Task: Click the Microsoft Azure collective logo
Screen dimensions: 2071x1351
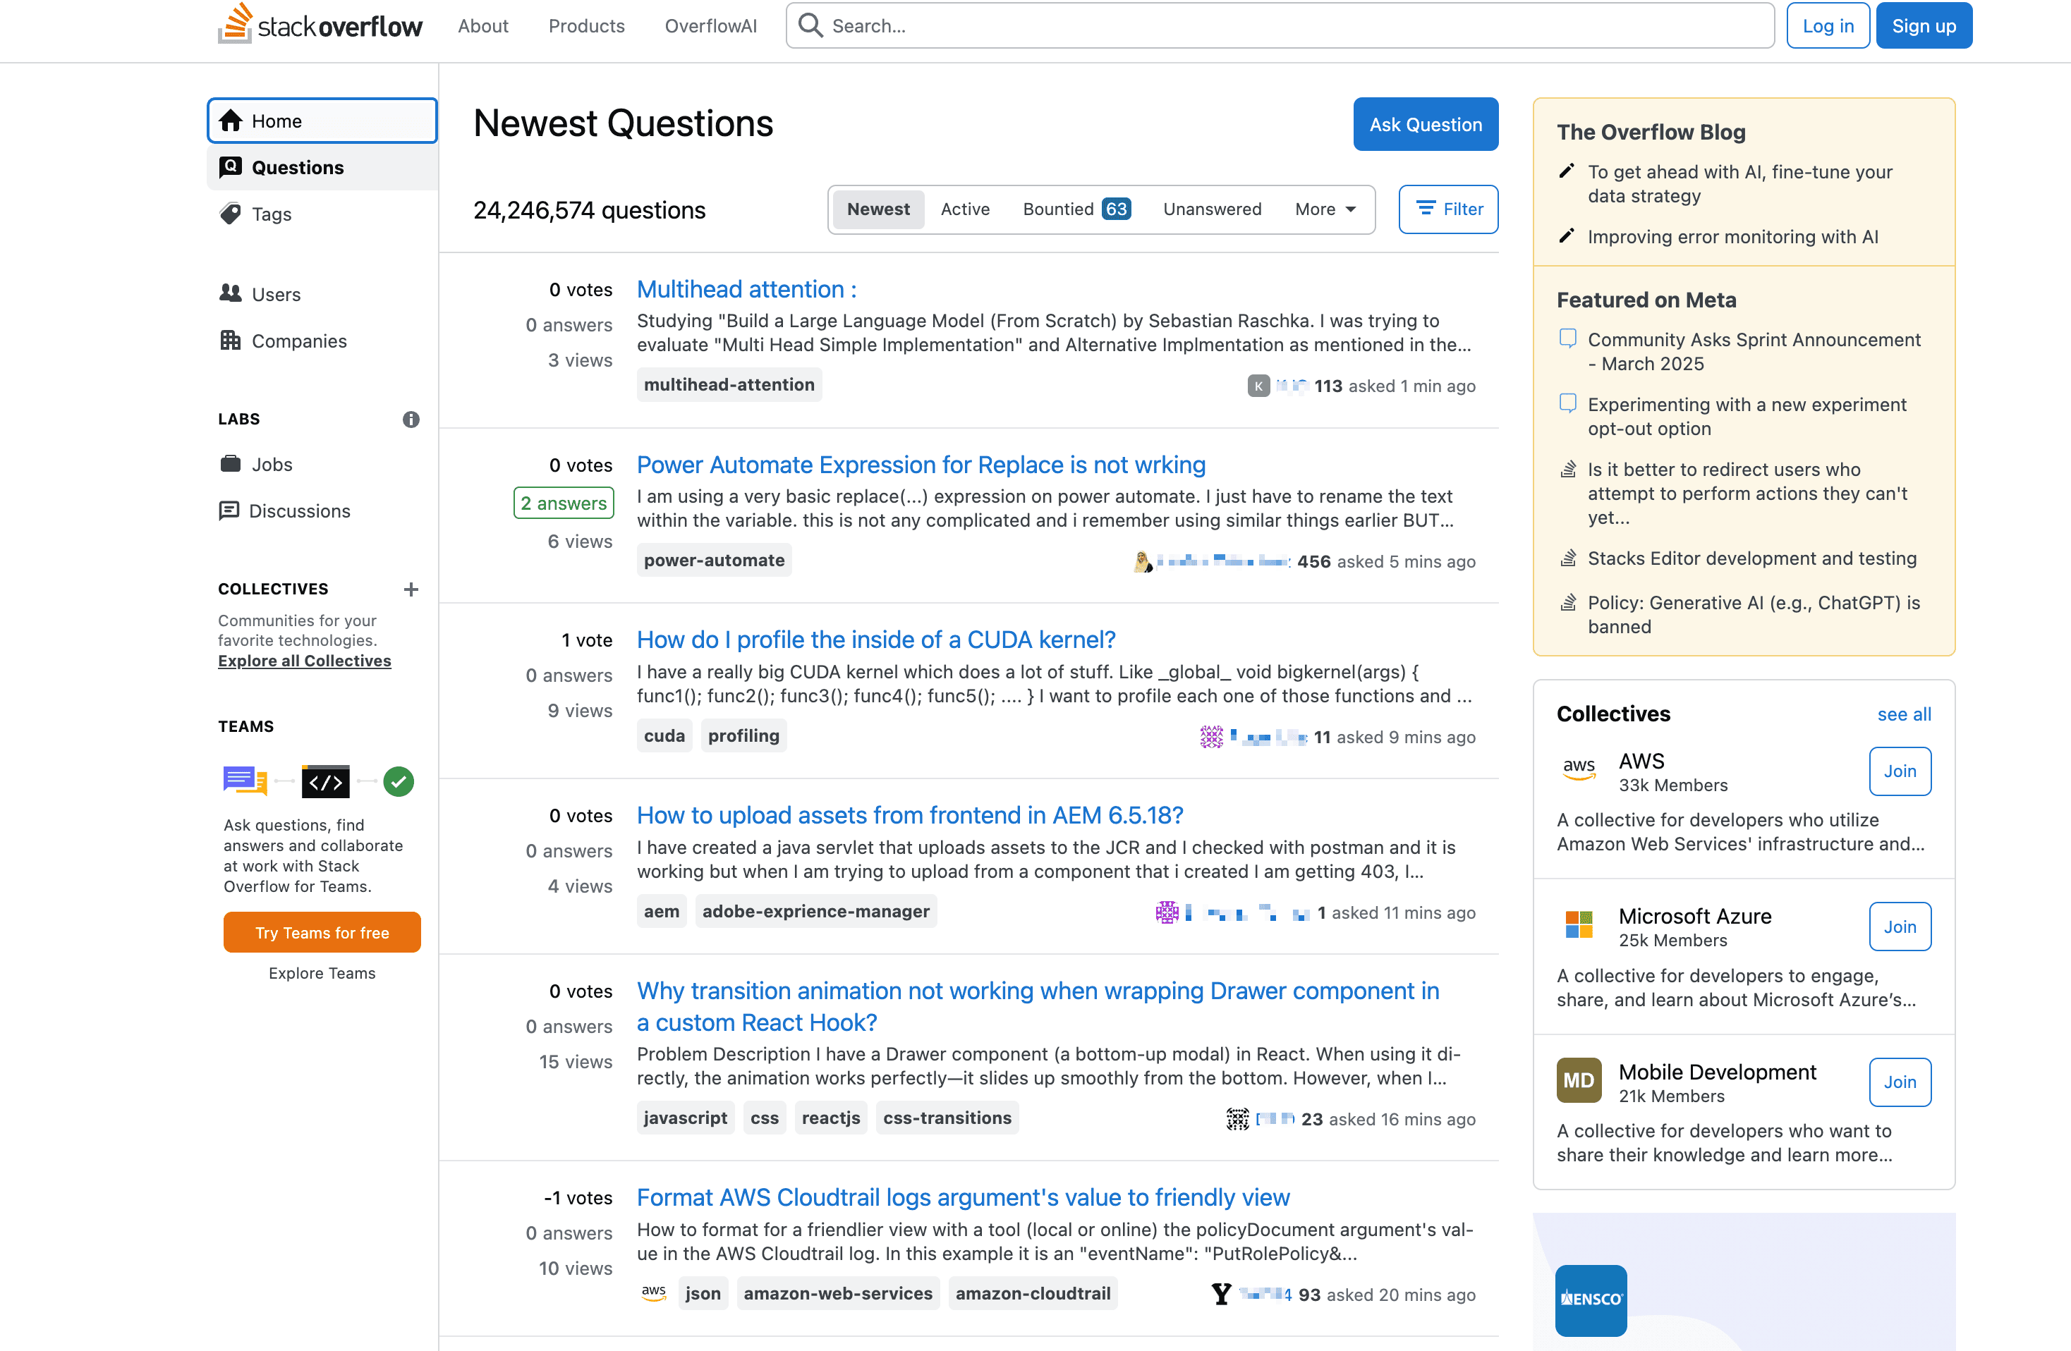Action: (x=1579, y=924)
